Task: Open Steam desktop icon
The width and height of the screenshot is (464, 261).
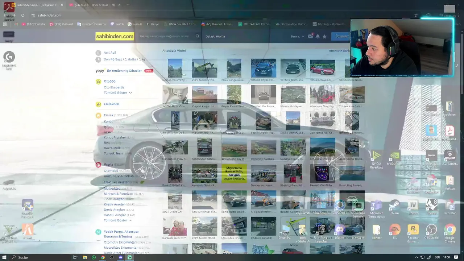Action: tap(394, 207)
